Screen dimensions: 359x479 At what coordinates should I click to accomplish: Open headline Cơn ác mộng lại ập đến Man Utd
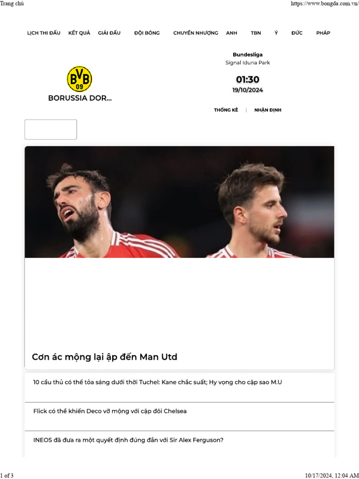(x=104, y=357)
